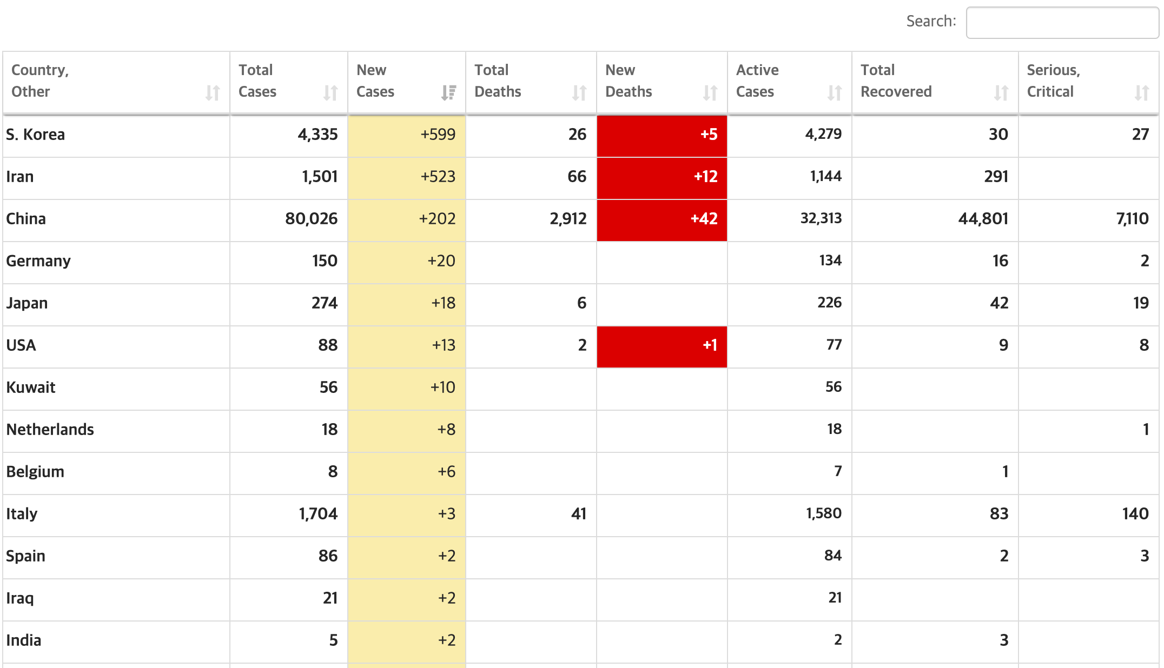Click the Germany country name
This screenshot has width=1164, height=668.
pyautogui.click(x=38, y=261)
